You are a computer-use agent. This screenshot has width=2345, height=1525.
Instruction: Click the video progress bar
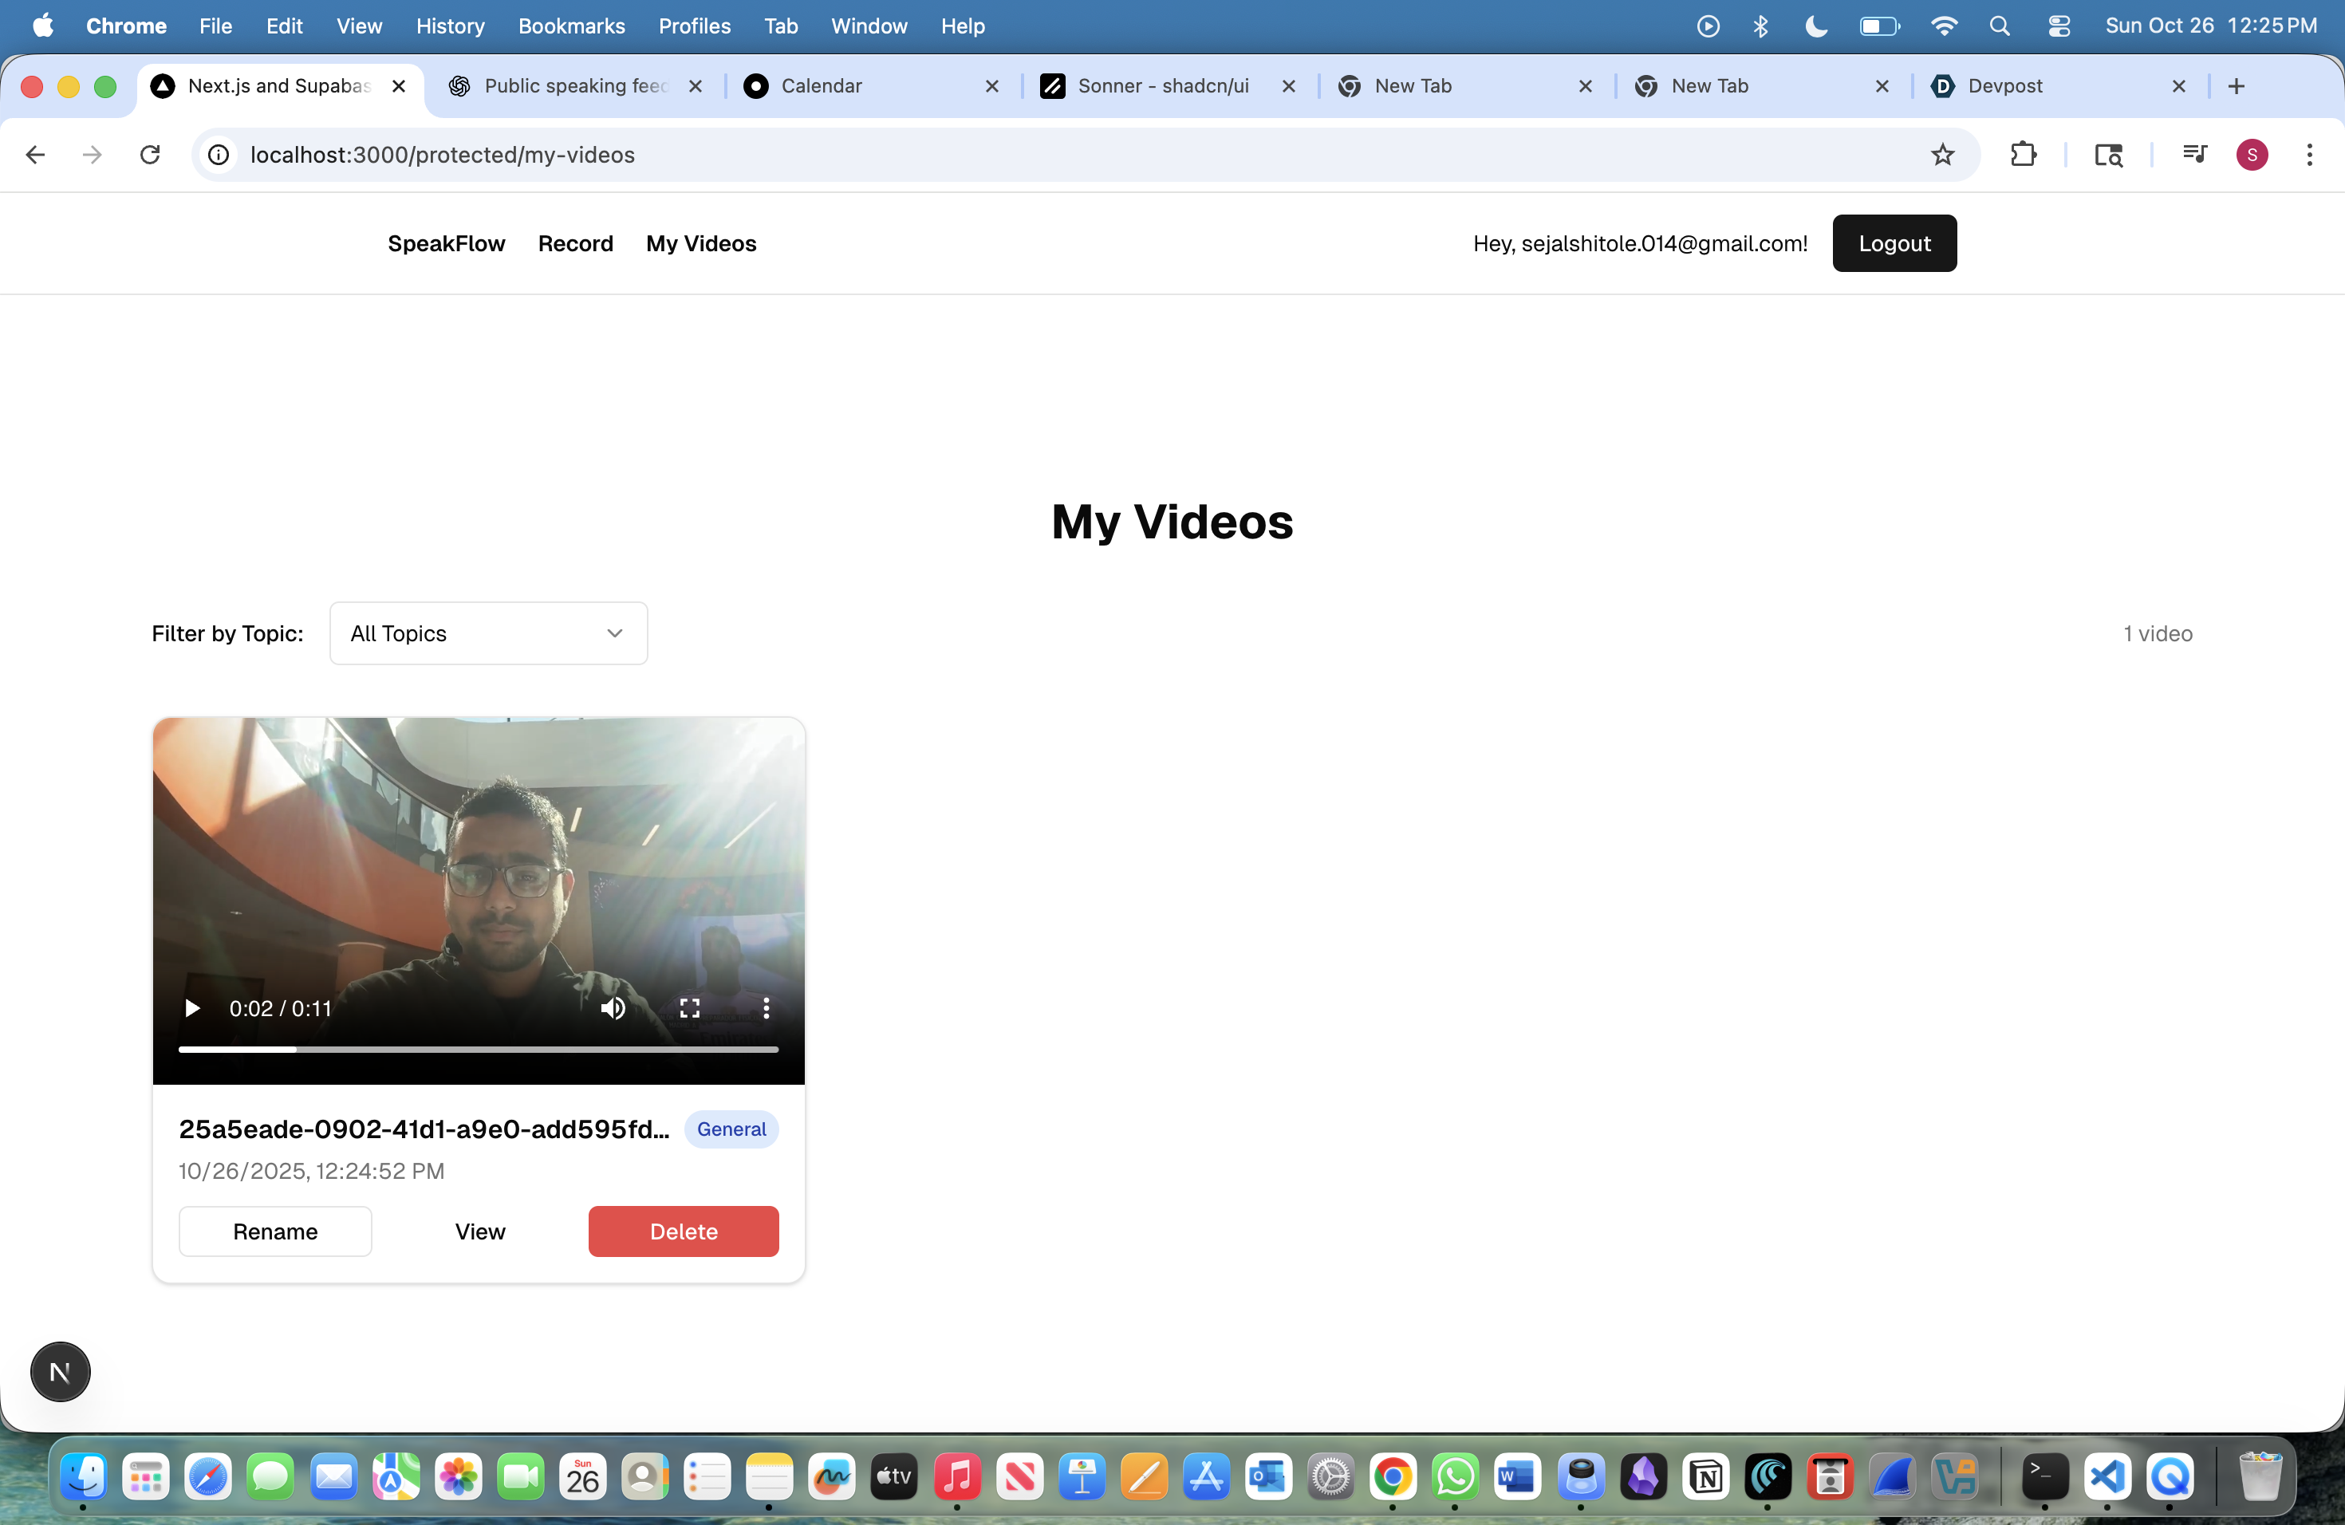point(478,1049)
